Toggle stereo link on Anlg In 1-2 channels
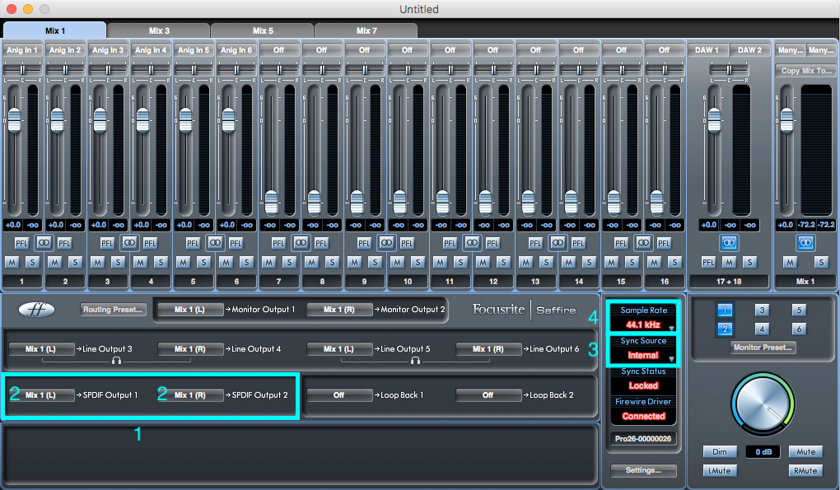This screenshot has height=490, width=840. tap(44, 243)
